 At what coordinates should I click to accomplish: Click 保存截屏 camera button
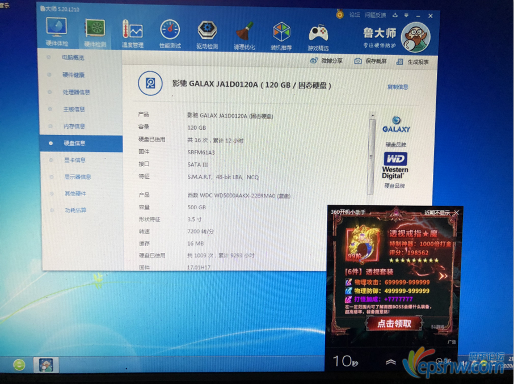370,61
